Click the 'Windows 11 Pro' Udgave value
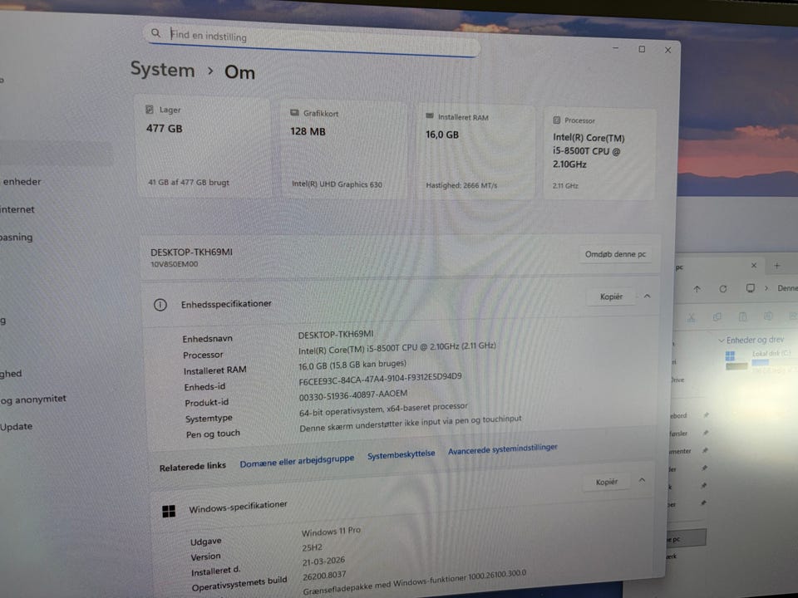The width and height of the screenshot is (798, 598). pos(331,532)
